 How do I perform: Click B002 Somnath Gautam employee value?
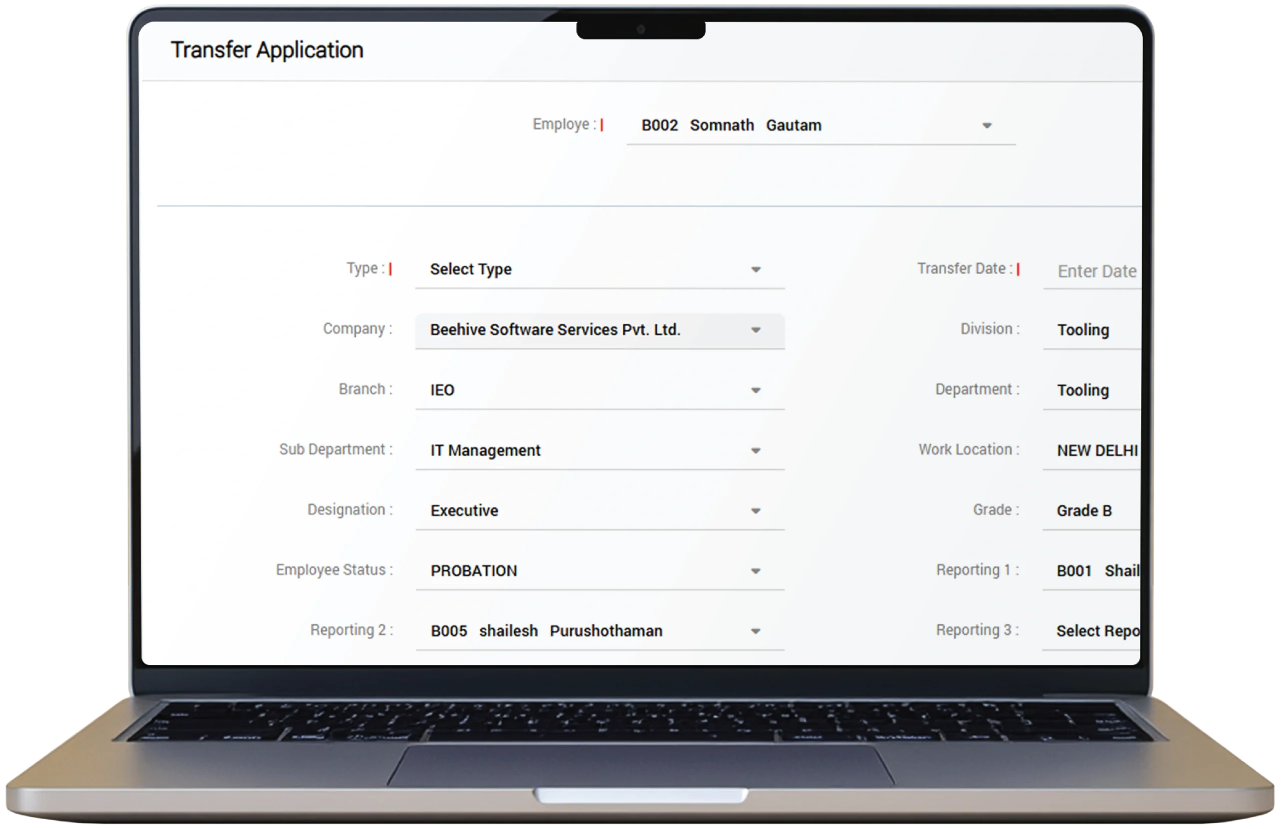tap(731, 125)
